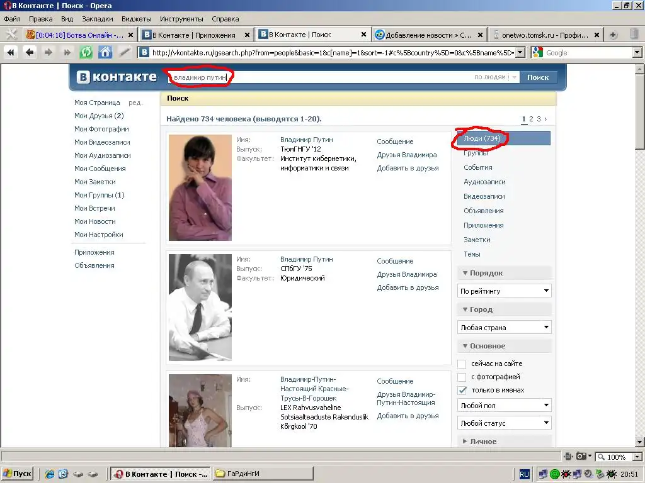This screenshot has width=645, height=483.
Task: Expand the 'Любой пол' gender dropdown
Action: click(x=504, y=406)
